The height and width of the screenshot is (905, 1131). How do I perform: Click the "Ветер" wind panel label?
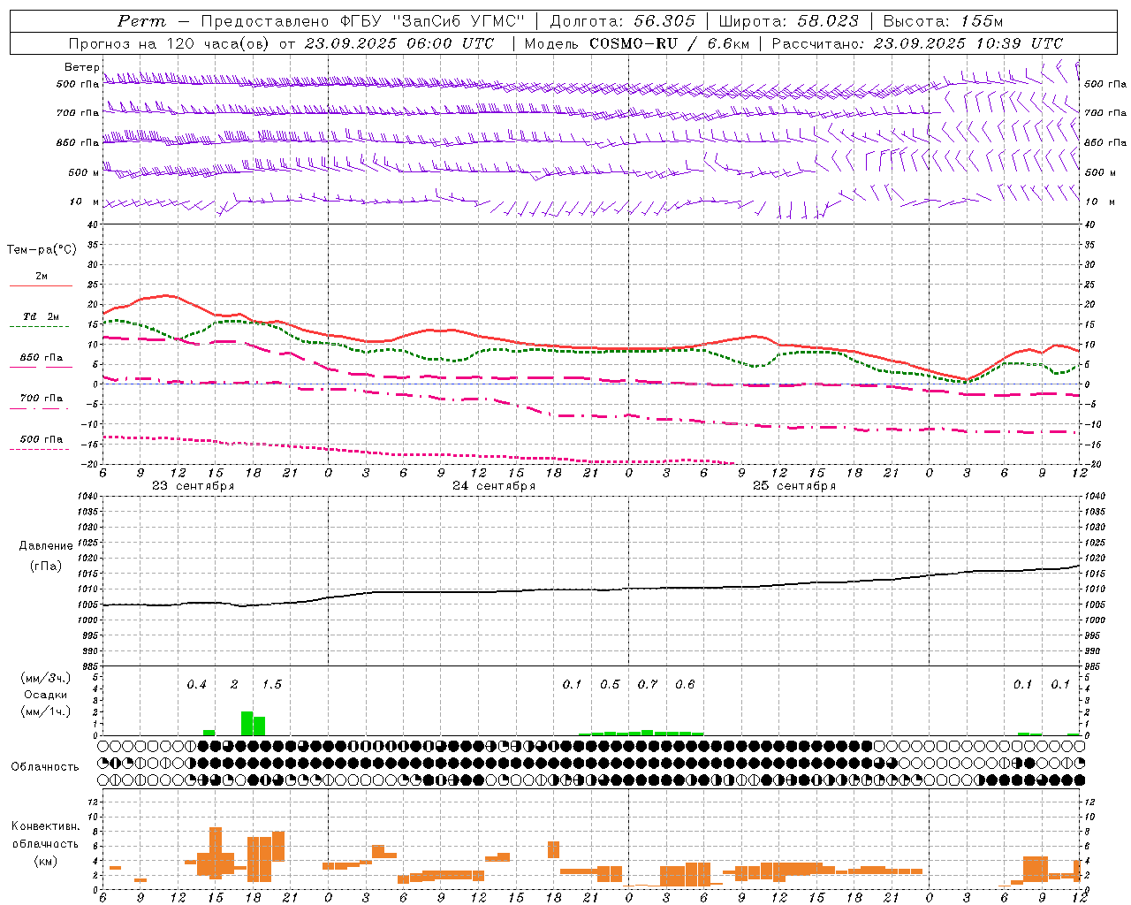[81, 67]
